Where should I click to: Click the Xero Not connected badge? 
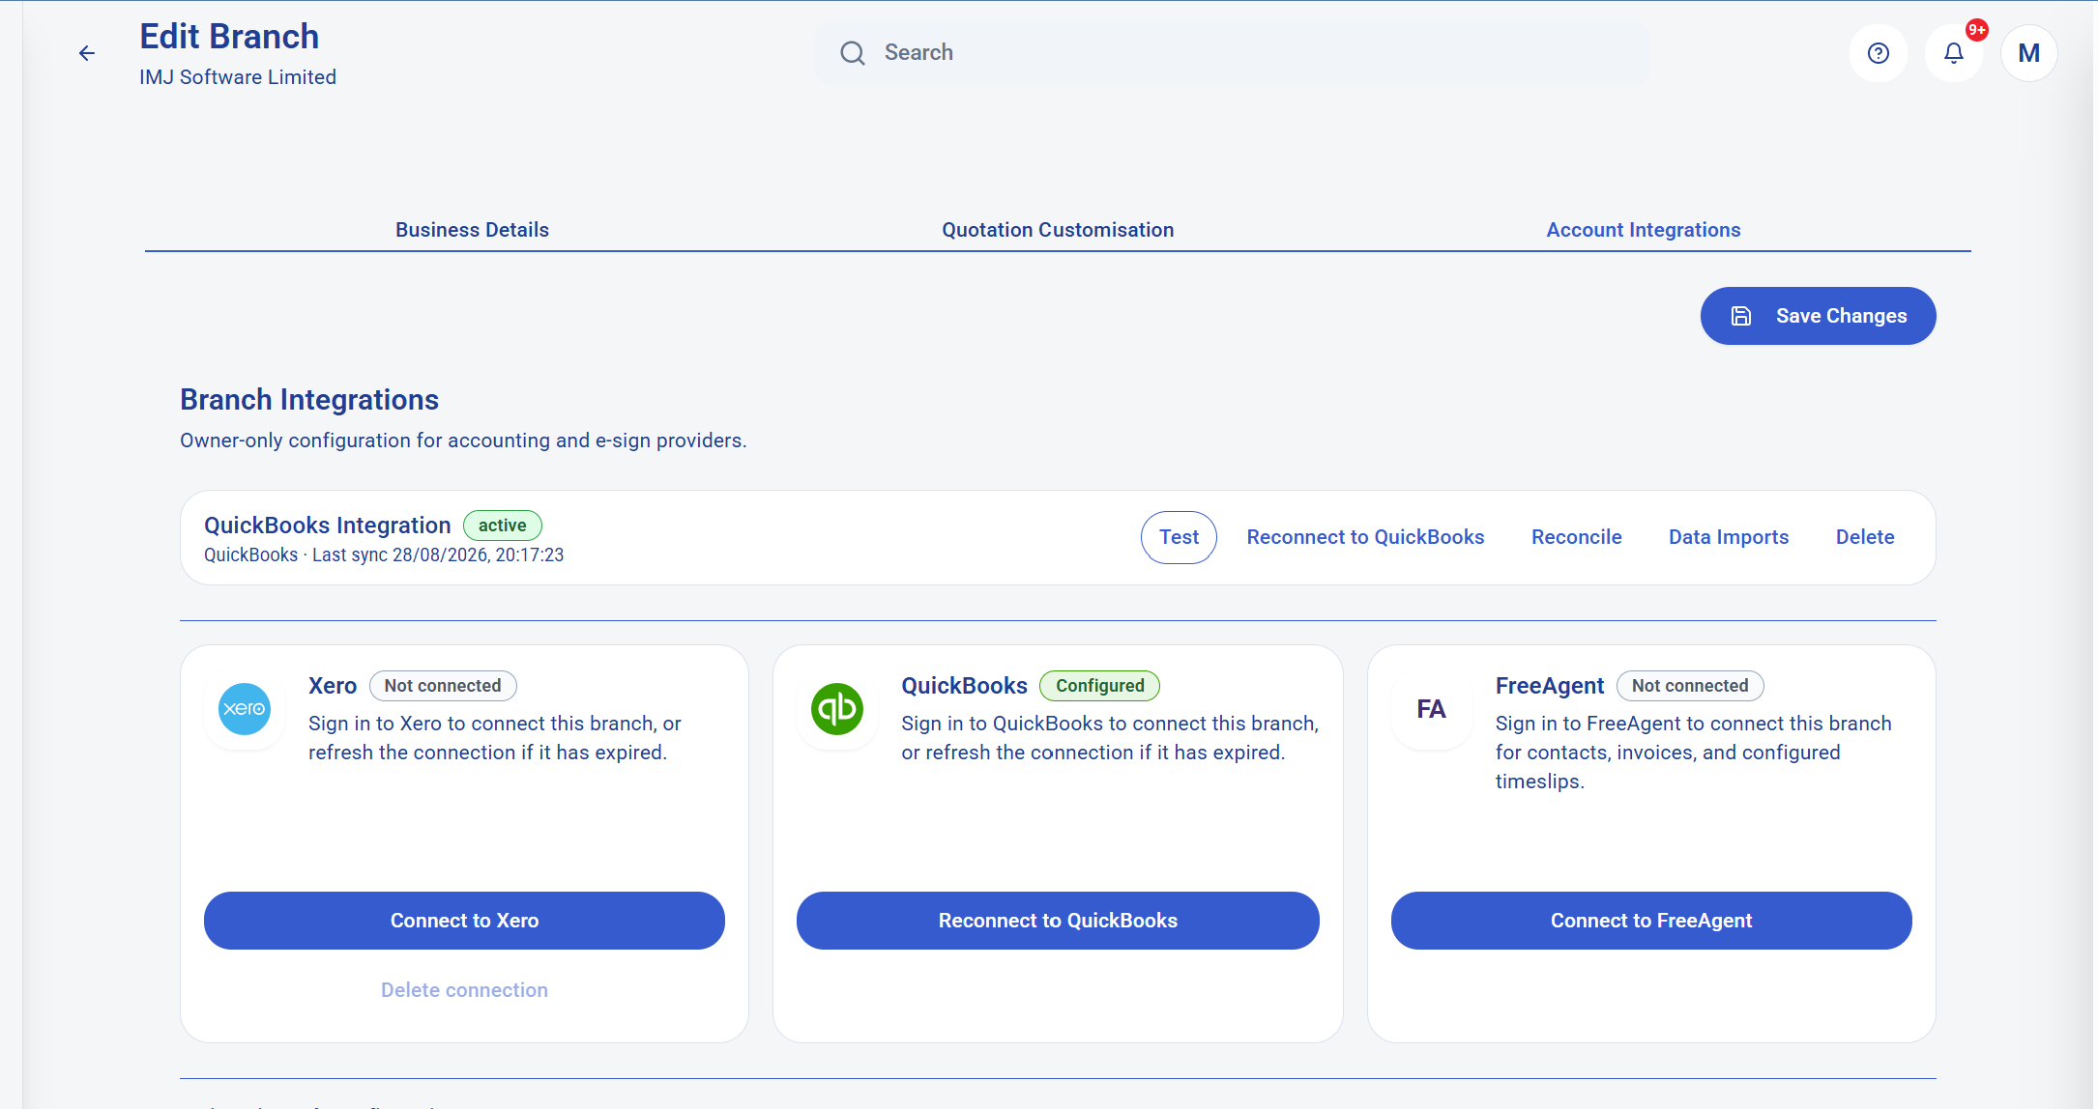point(443,686)
